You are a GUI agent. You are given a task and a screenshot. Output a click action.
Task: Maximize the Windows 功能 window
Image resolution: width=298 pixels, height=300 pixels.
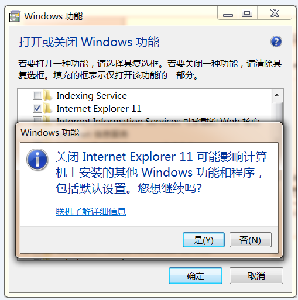247,13
